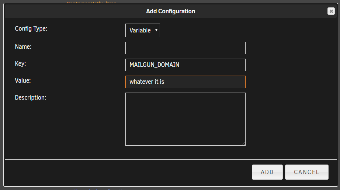Click the 'Config Type:' label

click(x=31, y=29)
